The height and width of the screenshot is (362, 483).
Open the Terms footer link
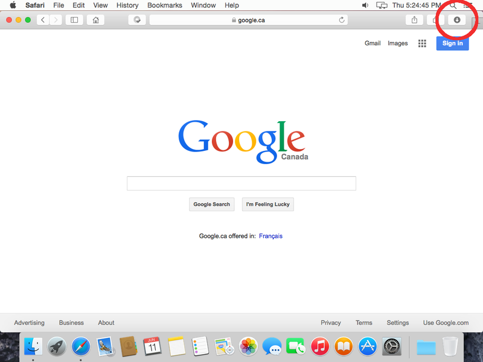[x=364, y=323]
